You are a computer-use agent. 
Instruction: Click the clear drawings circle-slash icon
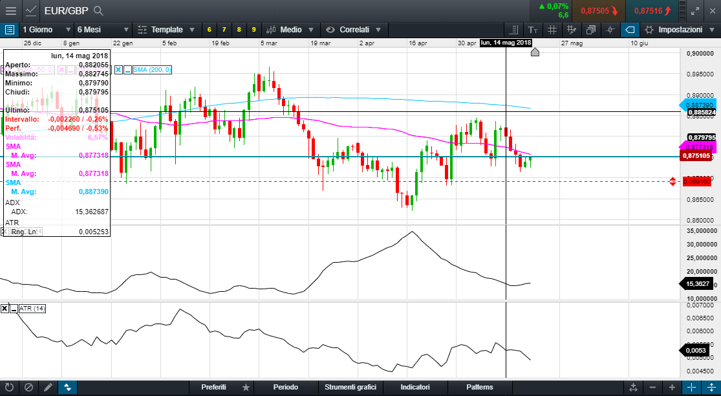tap(28, 387)
